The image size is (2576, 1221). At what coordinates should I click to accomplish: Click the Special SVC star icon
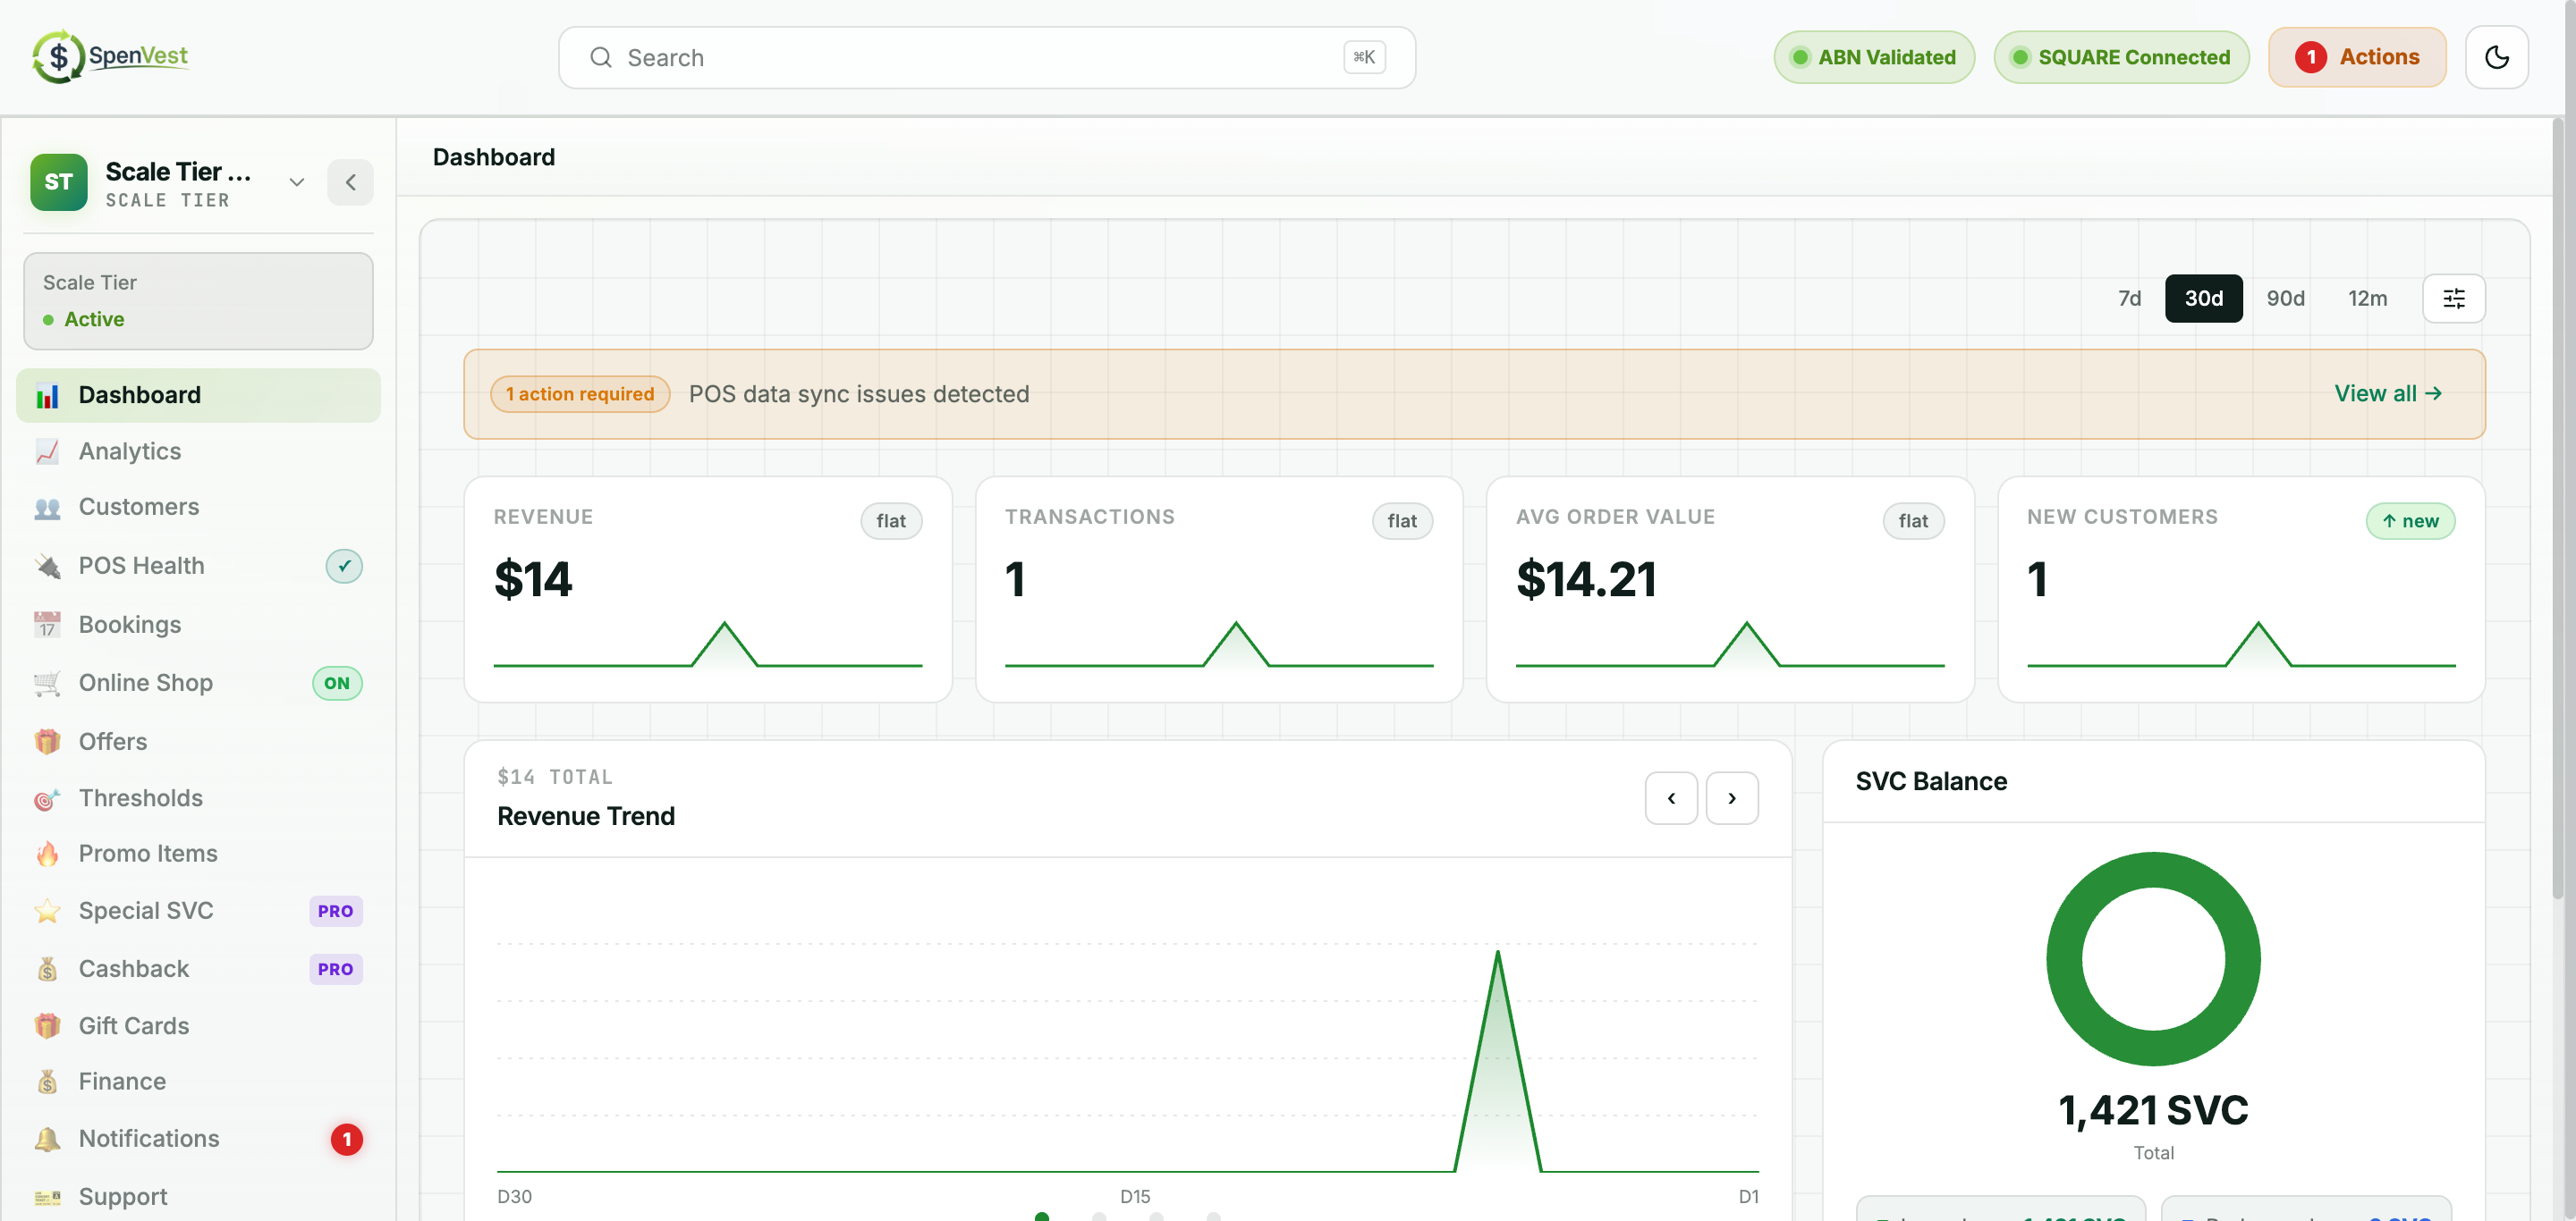click(x=47, y=911)
